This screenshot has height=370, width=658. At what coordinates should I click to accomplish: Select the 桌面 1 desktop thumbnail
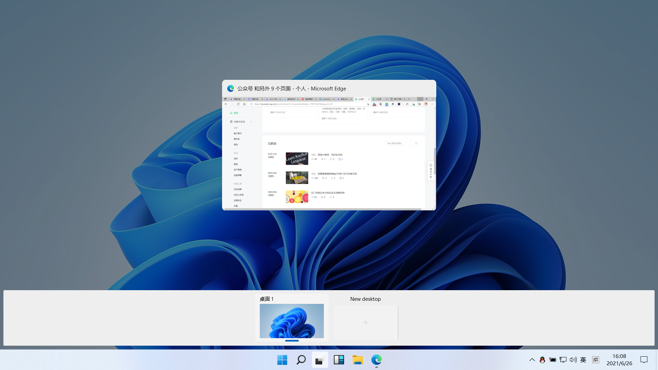[292, 321]
